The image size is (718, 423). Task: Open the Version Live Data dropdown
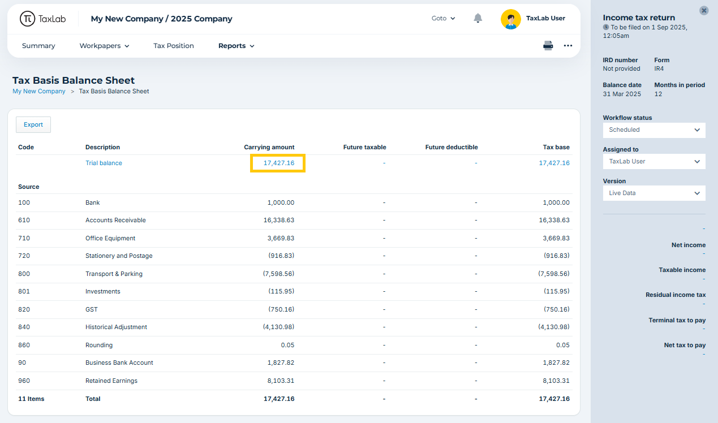[654, 193]
